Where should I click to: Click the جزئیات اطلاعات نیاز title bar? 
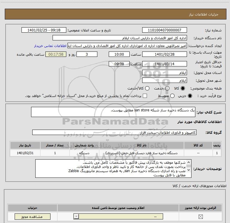(x=116, y=14)
